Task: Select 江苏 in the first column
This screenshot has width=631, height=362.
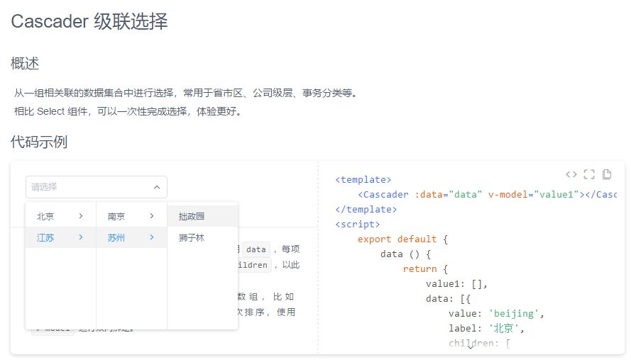Action: click(x=60, y=237)
